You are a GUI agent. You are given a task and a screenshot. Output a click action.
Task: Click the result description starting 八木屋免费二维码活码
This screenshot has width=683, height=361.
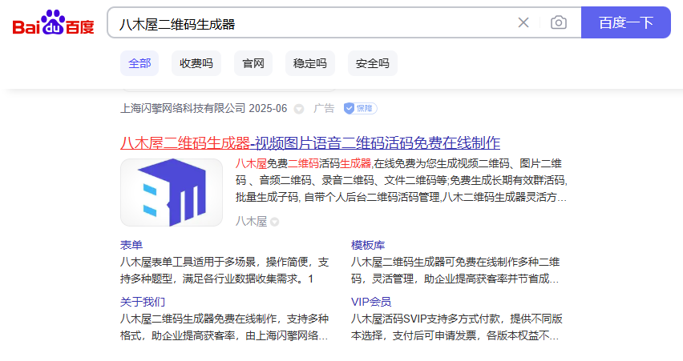point(401,181)
